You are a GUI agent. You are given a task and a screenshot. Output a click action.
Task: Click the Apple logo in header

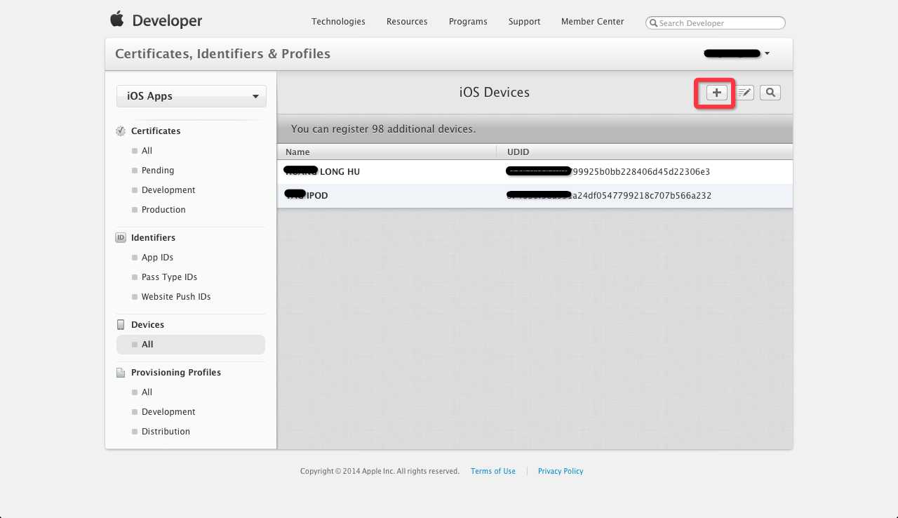pos(116,20)
